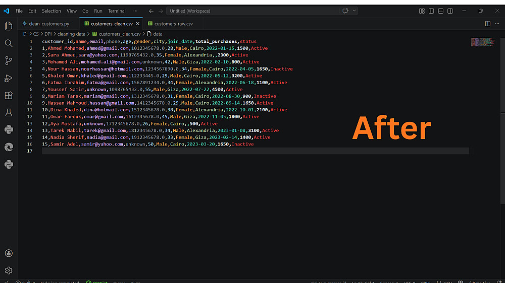Minimize the VS Code window
The width and height of the screenshot is (505, 283).
click(x=464, y=11)
